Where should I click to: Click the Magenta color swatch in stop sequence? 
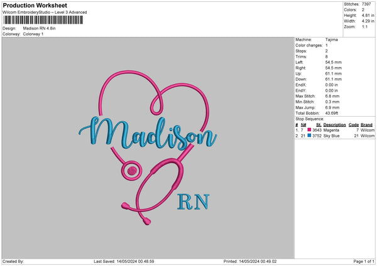[x=309, y=130]
